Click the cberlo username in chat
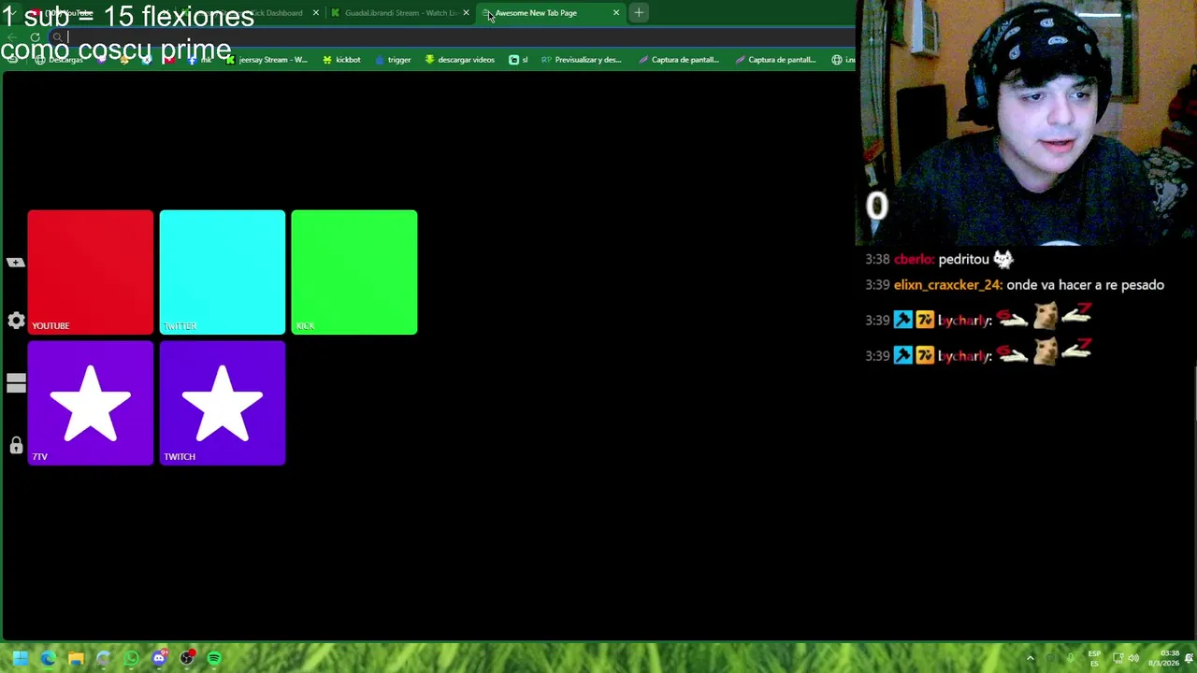1197x673 pixels. click(913, 259)
